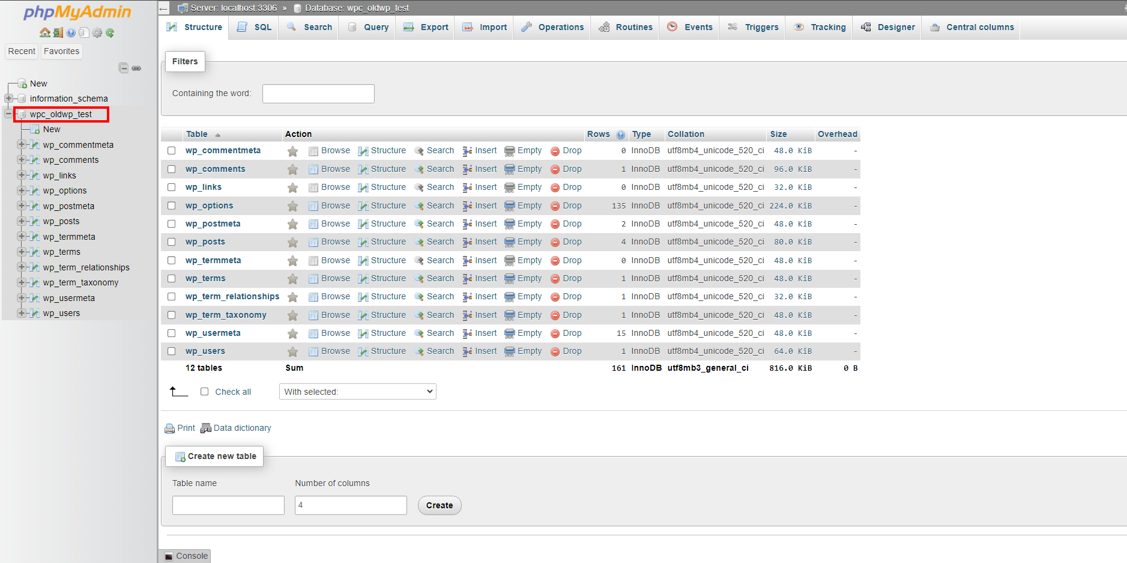The height and width of the screenshot is (563, 1127).
Task: Click server icon in breadcrumb
Action: [x=183, y=8]
